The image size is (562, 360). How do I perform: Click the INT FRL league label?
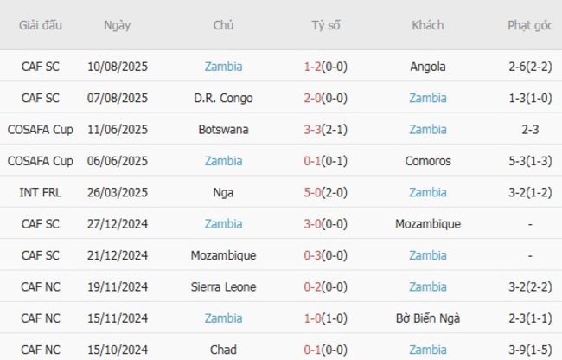(x=39, y=192)
